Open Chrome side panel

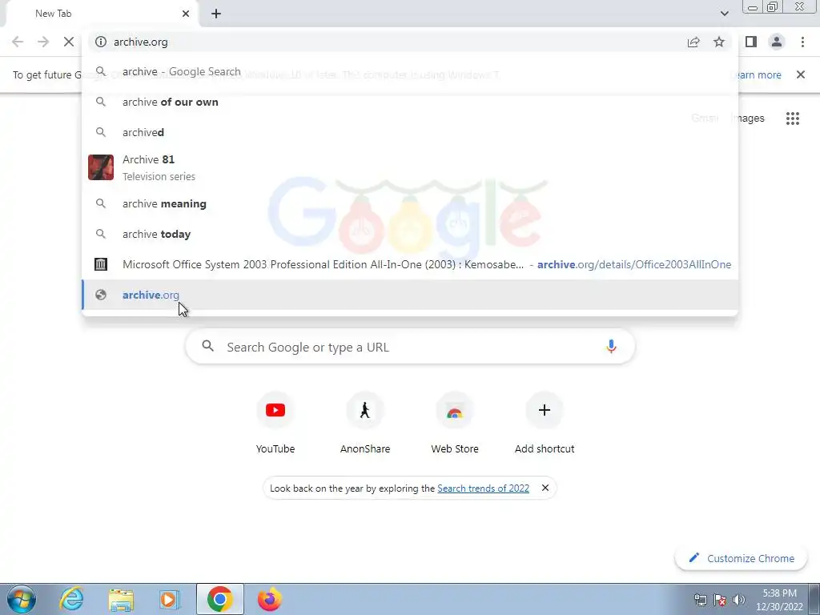[751, 42]
